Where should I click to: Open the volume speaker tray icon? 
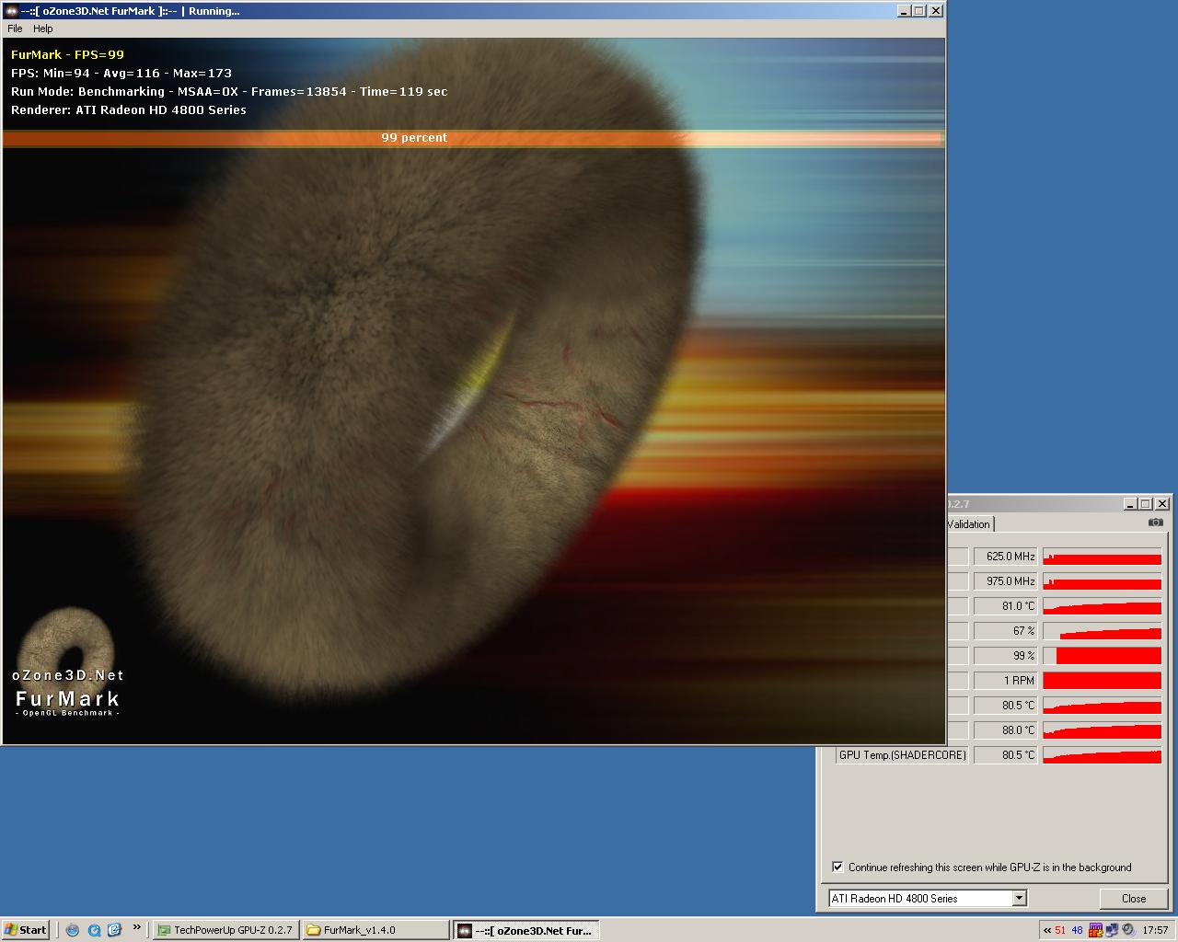coord(1127,930)
